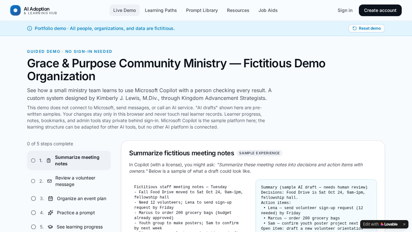
Task: Click the envelope icon for Review a volunteer message
Action: [50, 181]
